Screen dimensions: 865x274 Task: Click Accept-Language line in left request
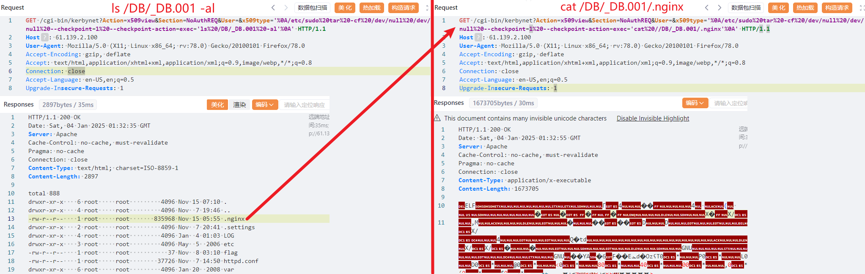pyautogui.click(x=80, y=79)
